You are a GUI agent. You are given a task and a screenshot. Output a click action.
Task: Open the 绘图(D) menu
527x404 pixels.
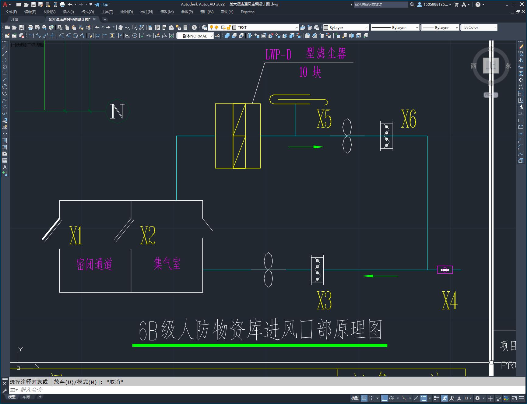click(127, 12)
